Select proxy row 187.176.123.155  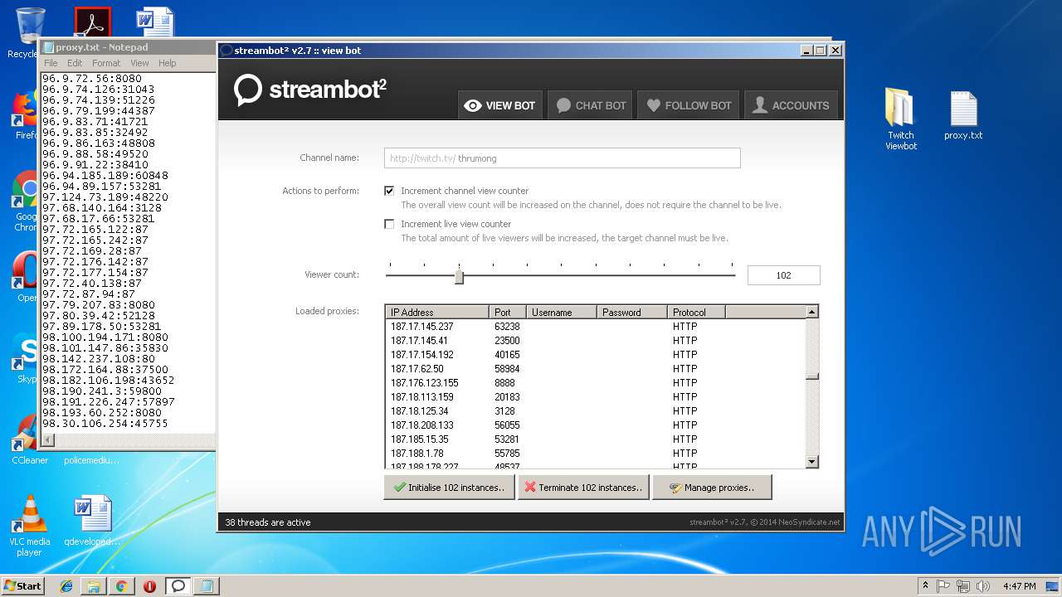595,383
